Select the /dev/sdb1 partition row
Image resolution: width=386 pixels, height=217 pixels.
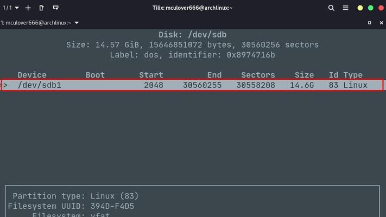pos(192,85)
